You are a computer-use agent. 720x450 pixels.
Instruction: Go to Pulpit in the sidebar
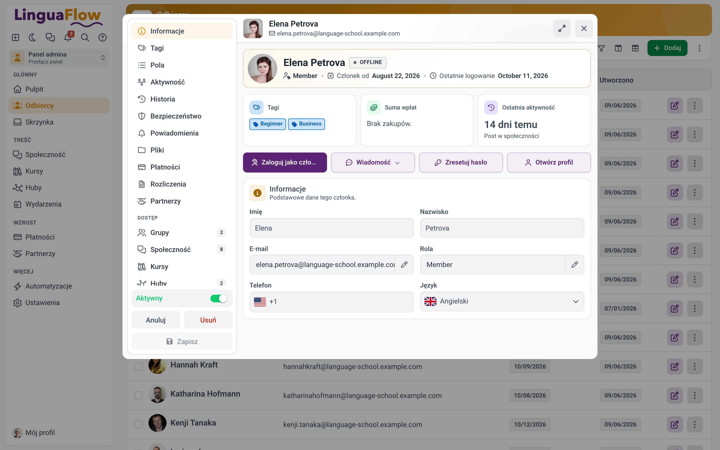click(59, 89)
